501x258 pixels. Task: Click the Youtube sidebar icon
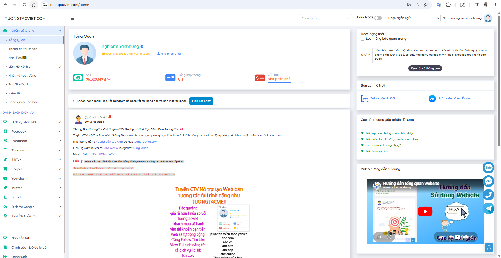pos(5,178)
